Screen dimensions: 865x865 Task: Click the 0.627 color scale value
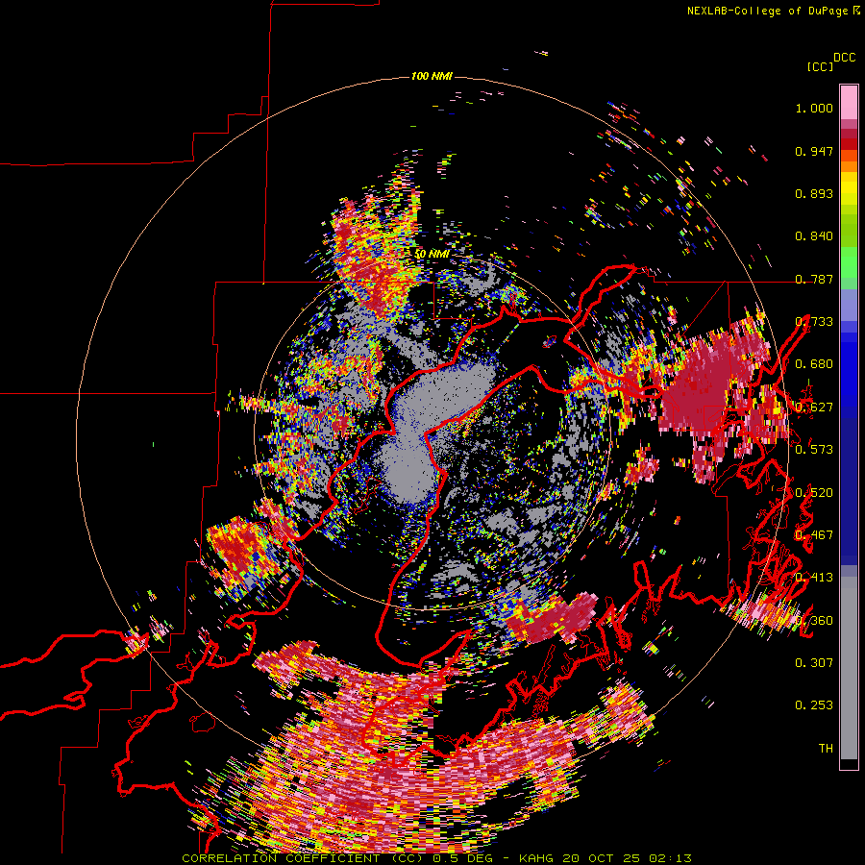(814, 408)
